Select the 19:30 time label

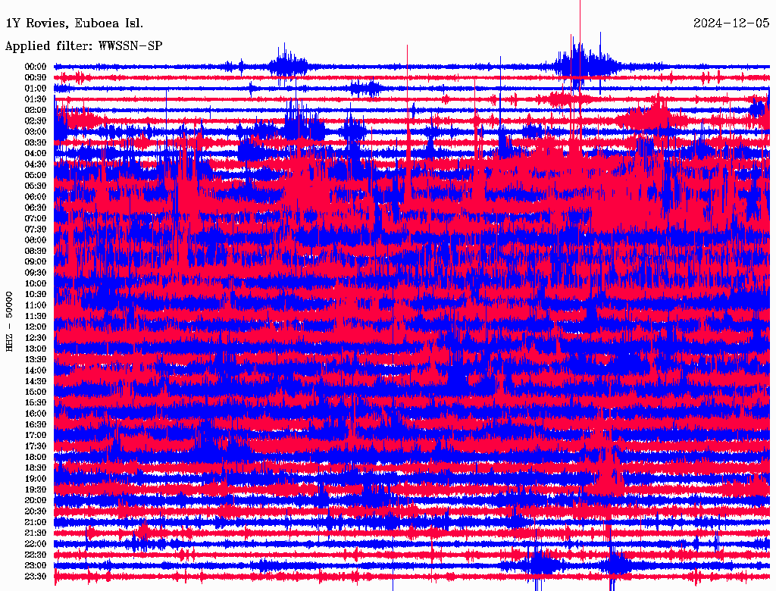coord(36,489)
